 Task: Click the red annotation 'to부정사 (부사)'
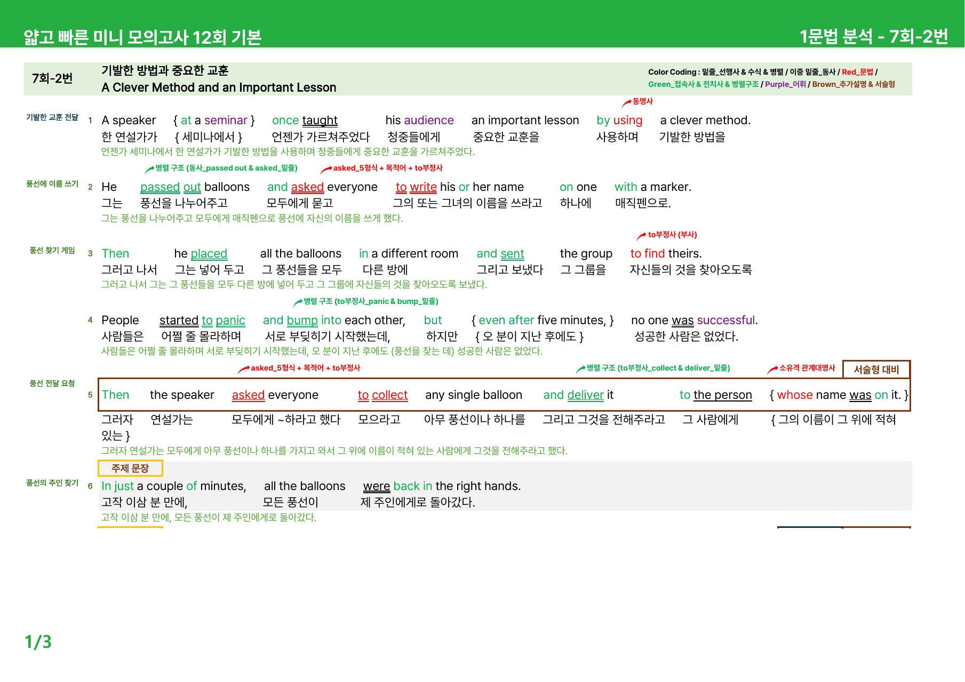tap(672, 235)
